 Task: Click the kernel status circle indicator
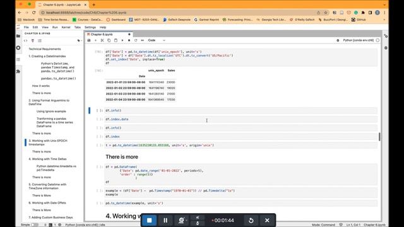click(x=377, y=40)
